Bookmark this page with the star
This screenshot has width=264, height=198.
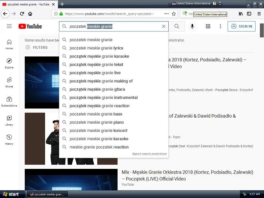tap(174, 14)
